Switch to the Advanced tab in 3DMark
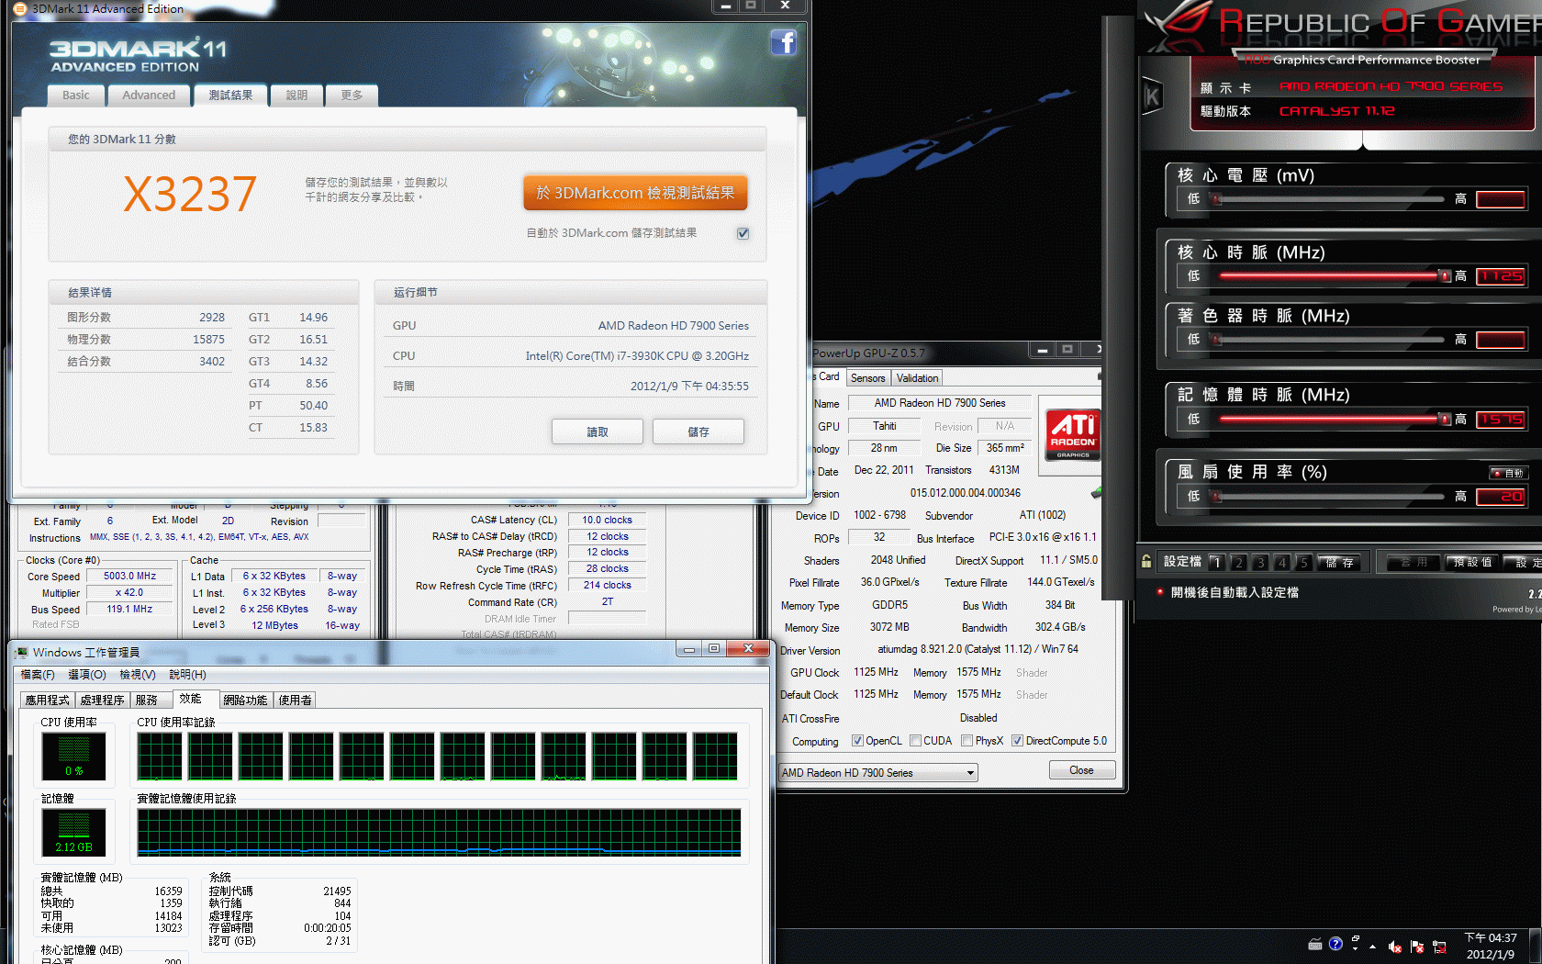Viewport: 1542px width, 964px height. [x=149, y=95]
